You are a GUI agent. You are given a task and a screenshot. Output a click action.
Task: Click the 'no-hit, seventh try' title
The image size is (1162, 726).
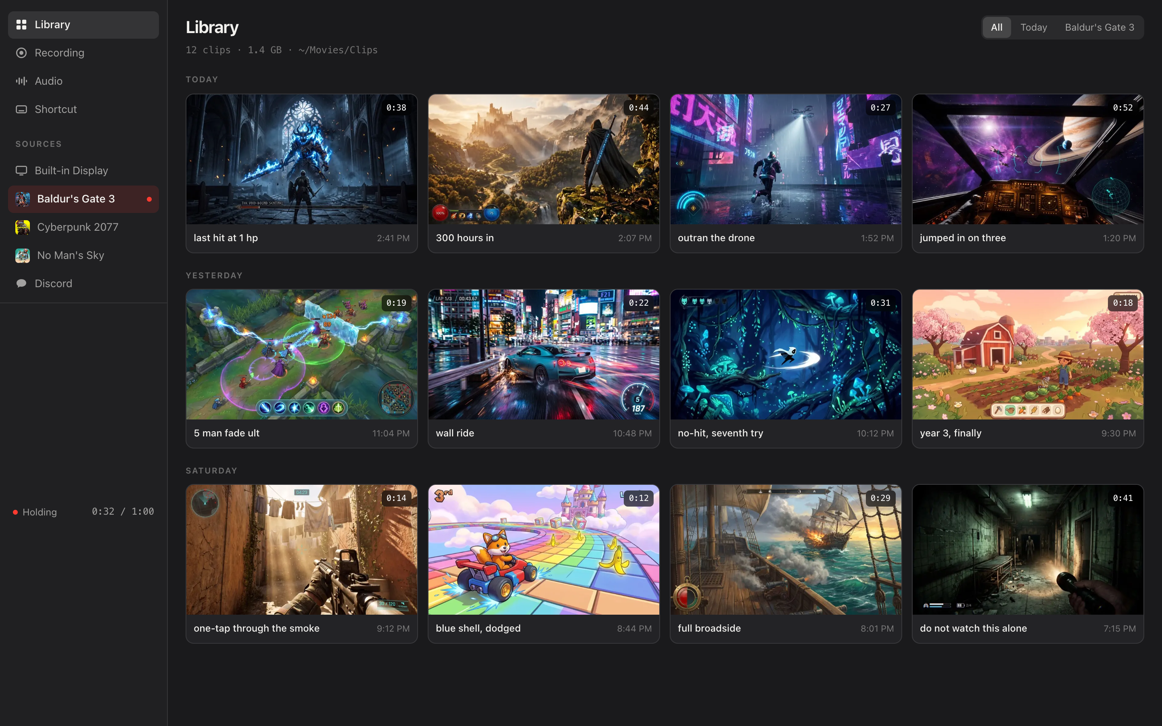[720, 433]
